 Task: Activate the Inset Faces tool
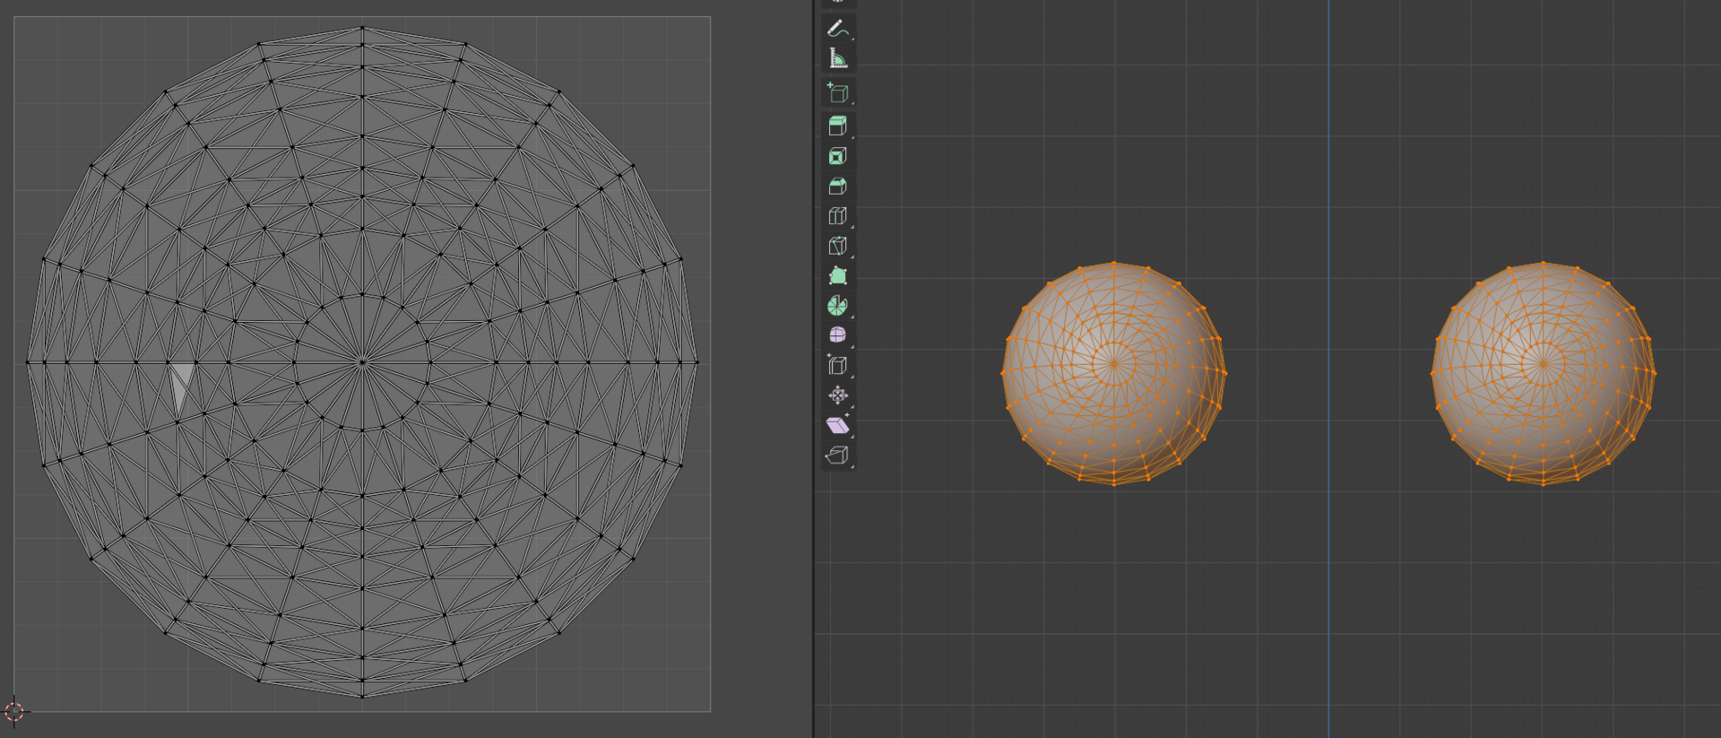pos(838,156)
